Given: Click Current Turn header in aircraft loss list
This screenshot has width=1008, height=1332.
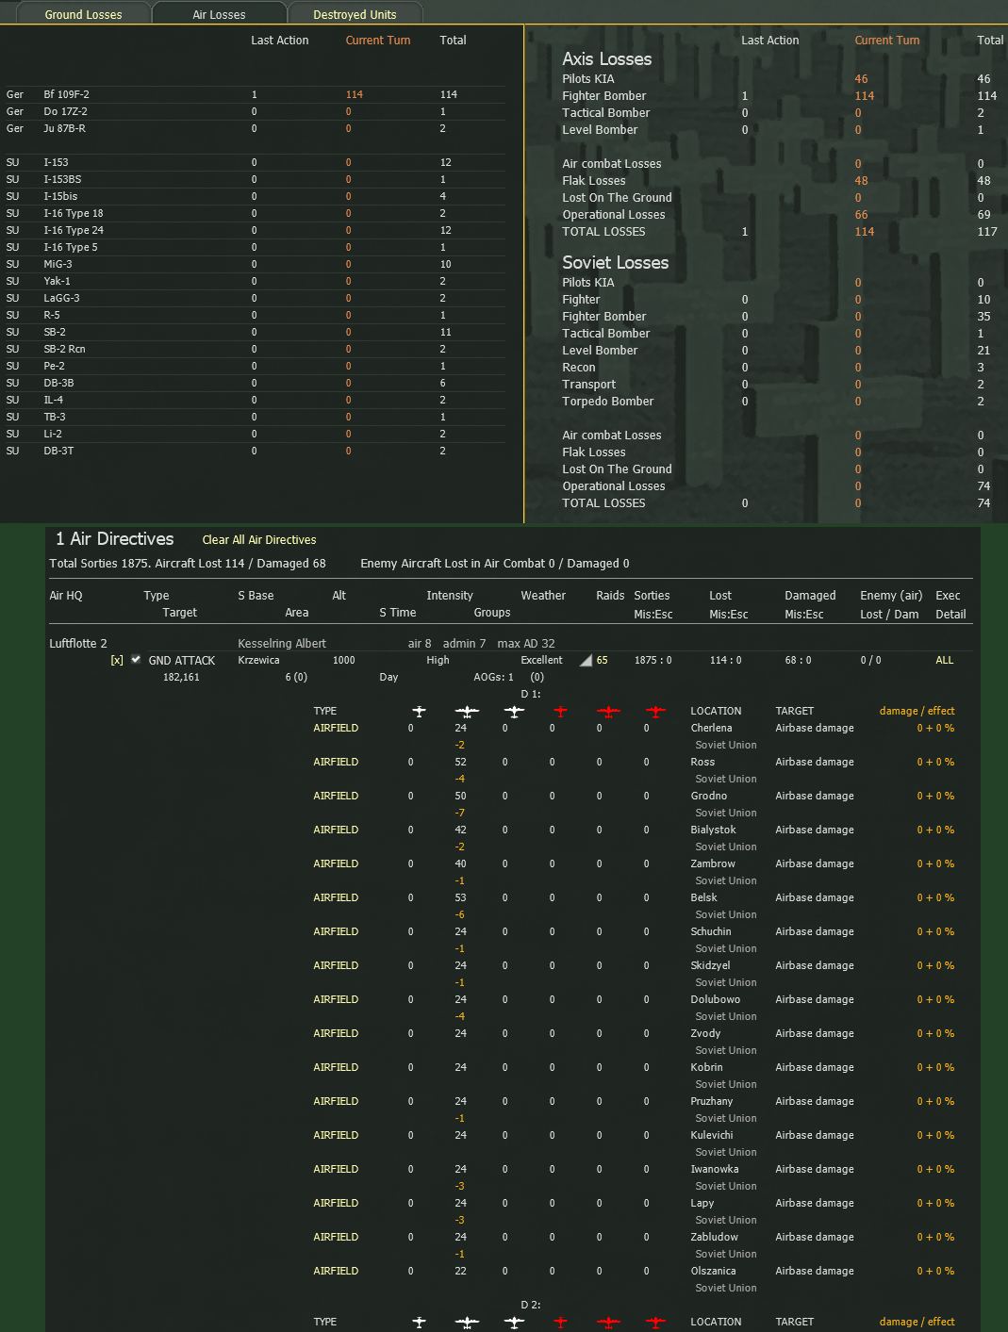Looking at the screenshot, I should point(378,41).
